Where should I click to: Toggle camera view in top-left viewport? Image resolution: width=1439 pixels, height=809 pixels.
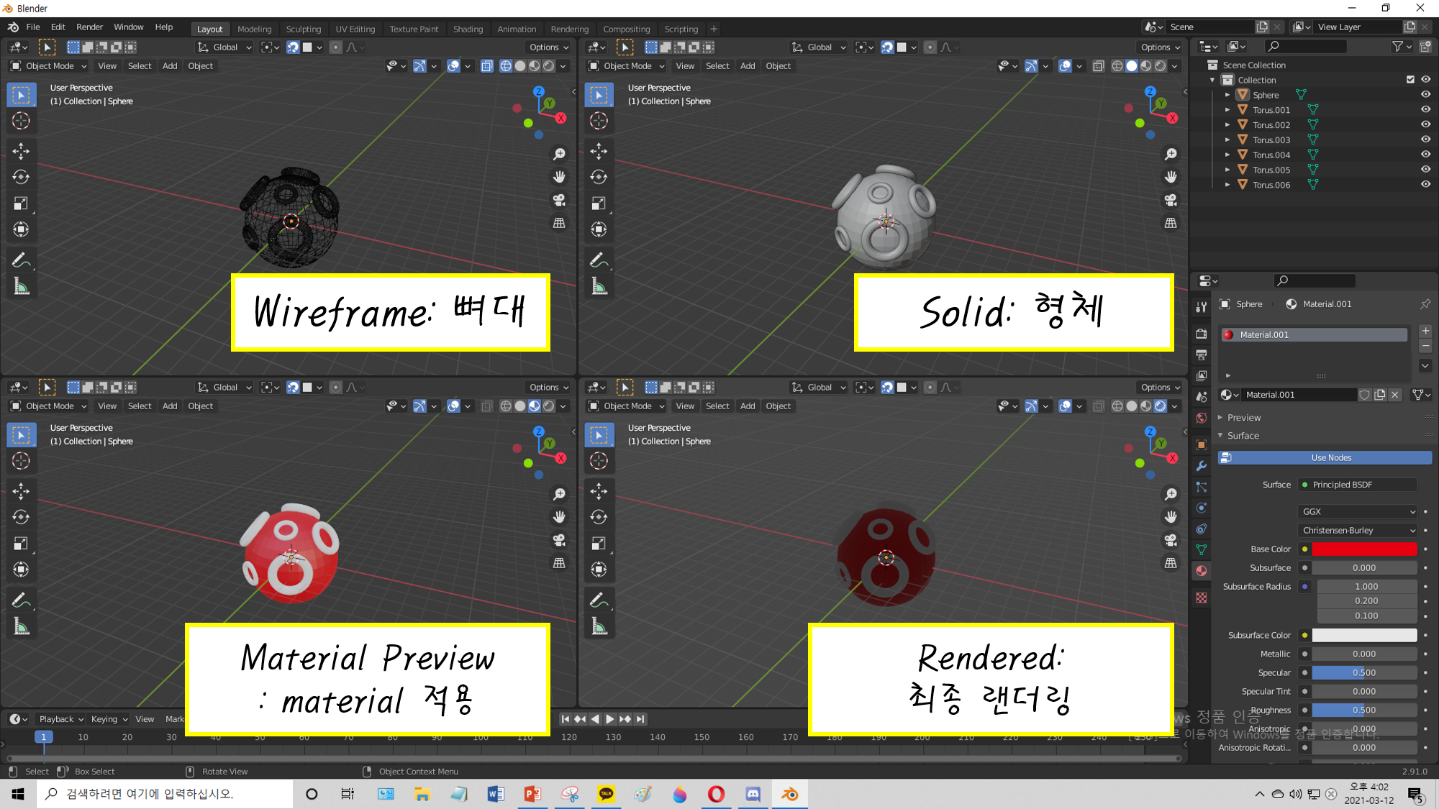click(559, 200)
